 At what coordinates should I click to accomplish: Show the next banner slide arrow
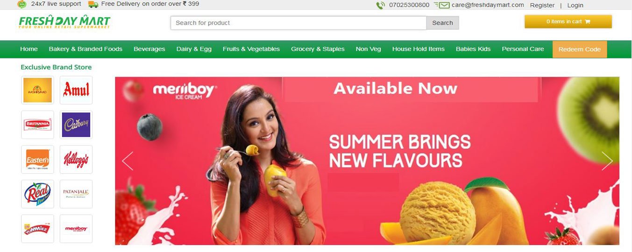[x=607, y=161]
